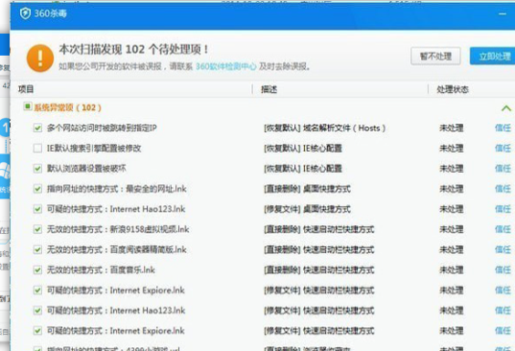Uncheck the 新浪9158虚拟视频.lnk checkbox
The height and width of the screenshot is (351, 515).
[37, 229]
